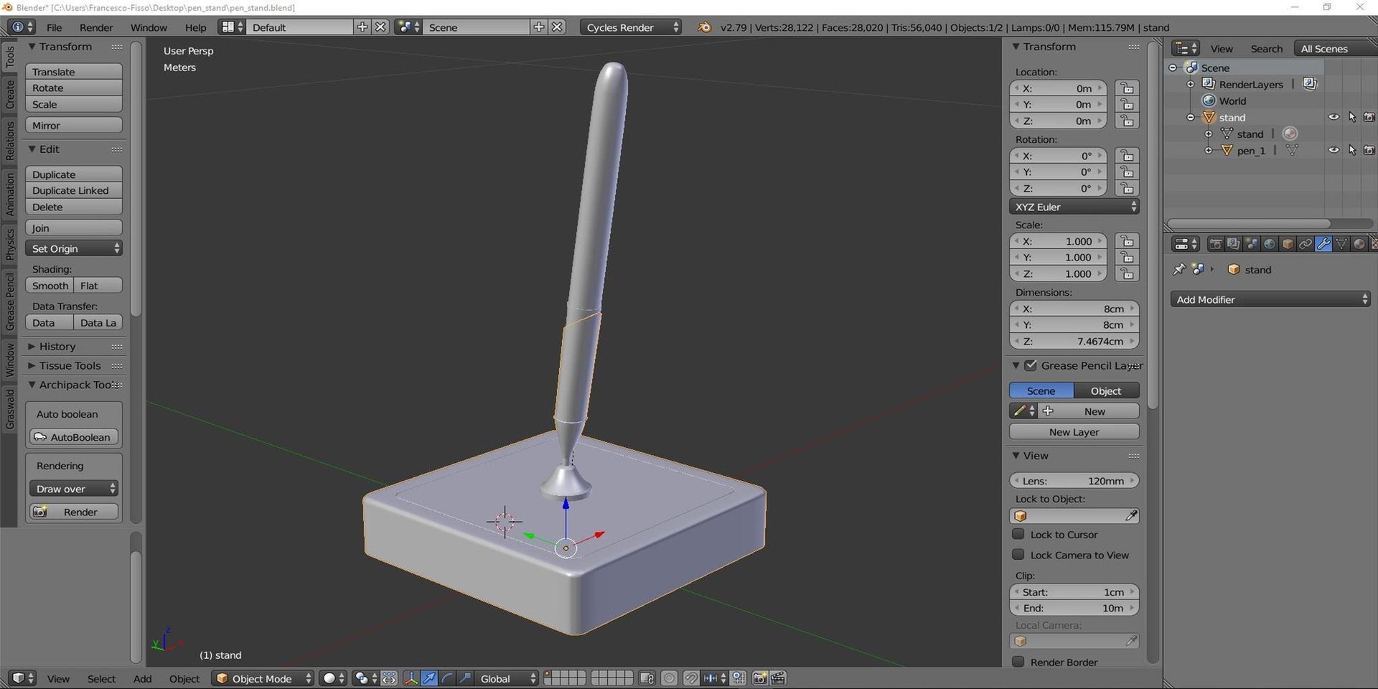The height and width of the screenshot is (689, 1378).
Task: Click the New Layer button
Action: pos(1074,431)
